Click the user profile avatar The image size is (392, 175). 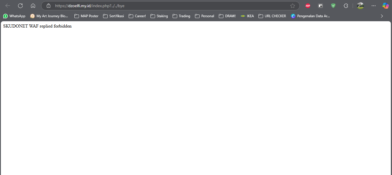click(x=360, y=6)
